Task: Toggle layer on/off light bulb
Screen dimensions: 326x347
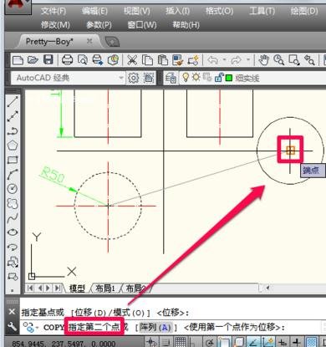Action: pyautogui.click(x=186, y=77)
